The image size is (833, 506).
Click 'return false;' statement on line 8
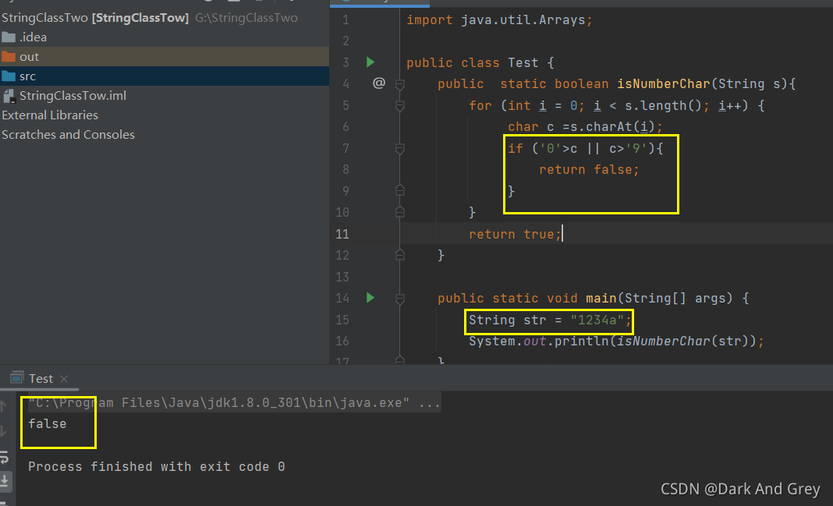click(589, 170)
